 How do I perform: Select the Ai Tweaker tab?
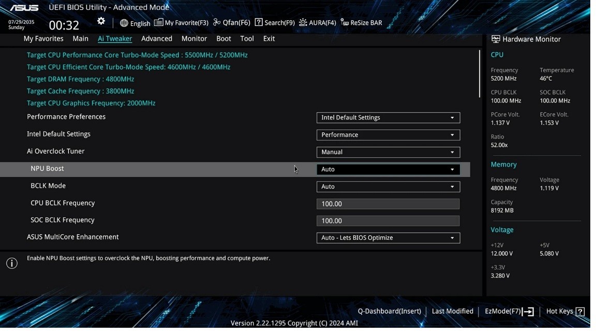[115, 39]
